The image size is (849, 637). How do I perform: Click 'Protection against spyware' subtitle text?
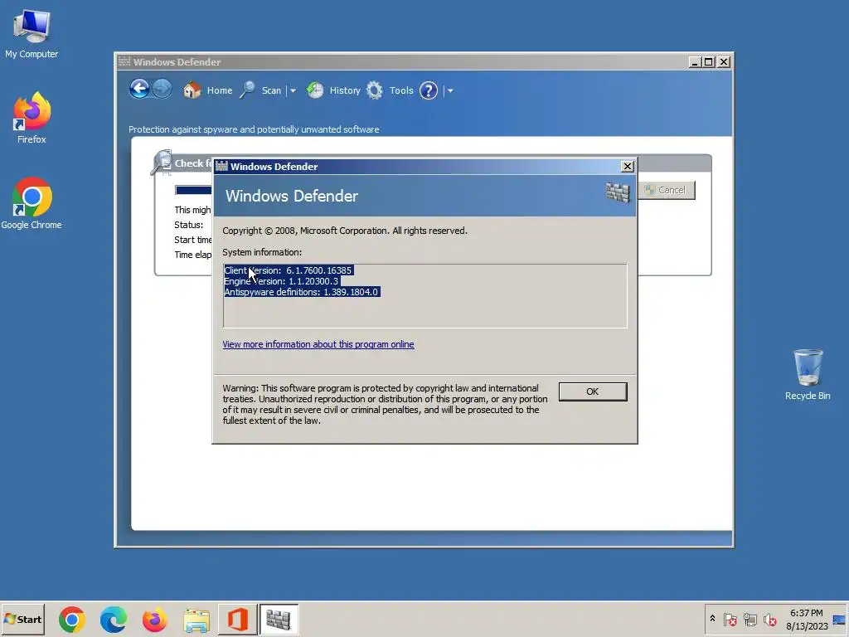(x=254, y=129)
